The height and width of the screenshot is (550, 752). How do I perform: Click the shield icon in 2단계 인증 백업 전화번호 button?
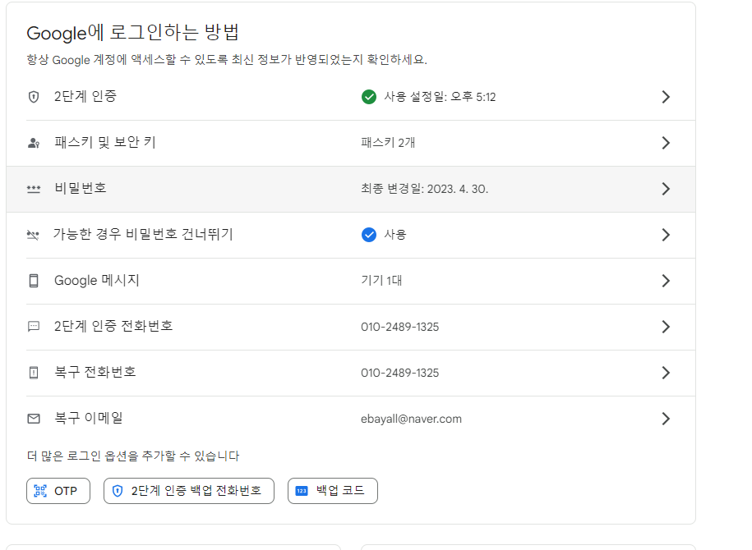point(118,491)
